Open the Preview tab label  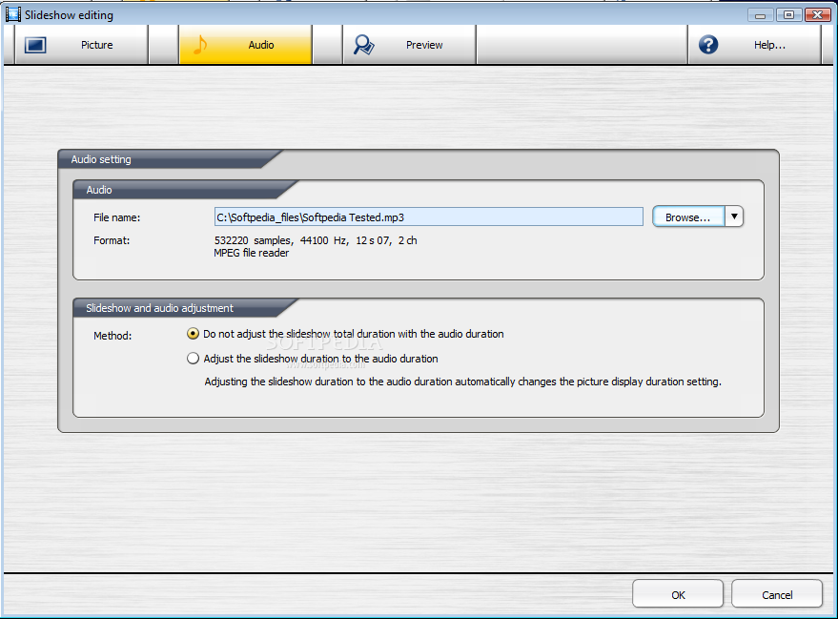[x=424, y=45]
